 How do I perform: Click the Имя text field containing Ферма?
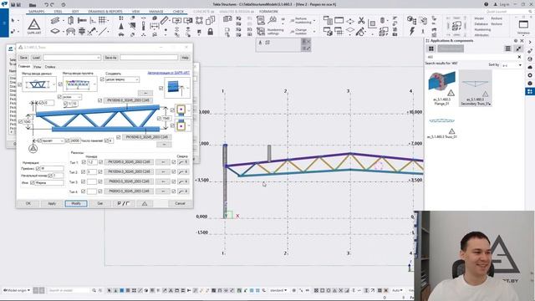(x=49, y=183)
